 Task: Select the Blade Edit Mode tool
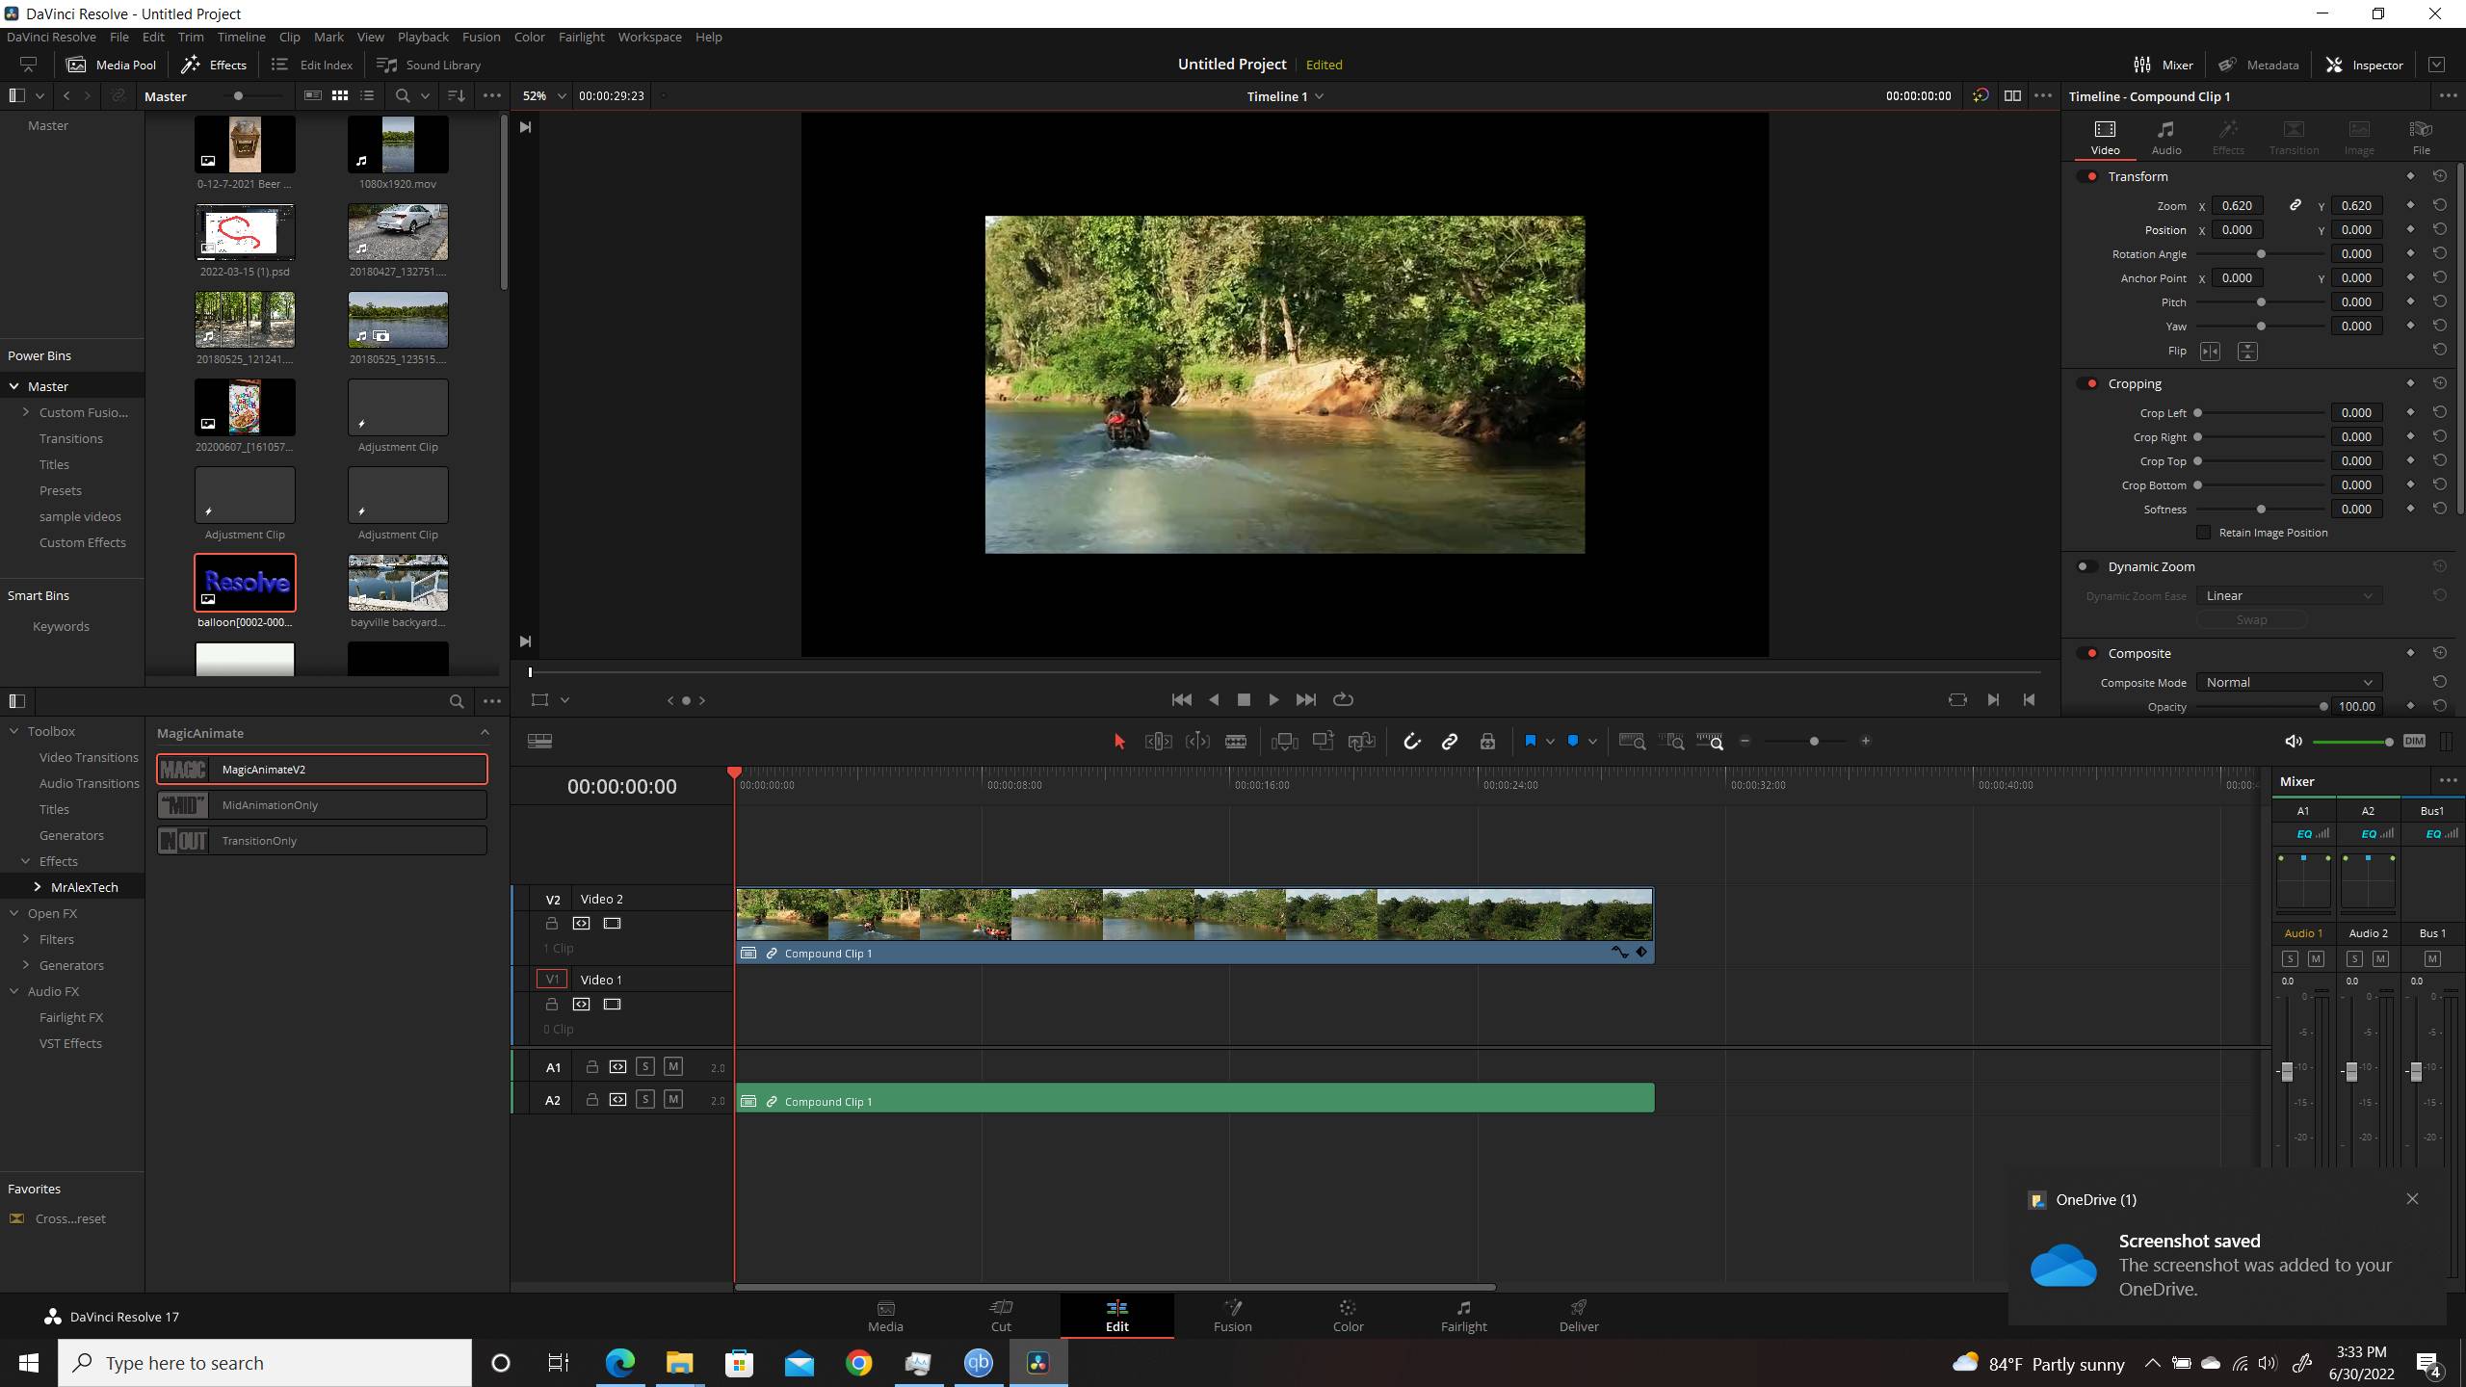[1236, 741]
